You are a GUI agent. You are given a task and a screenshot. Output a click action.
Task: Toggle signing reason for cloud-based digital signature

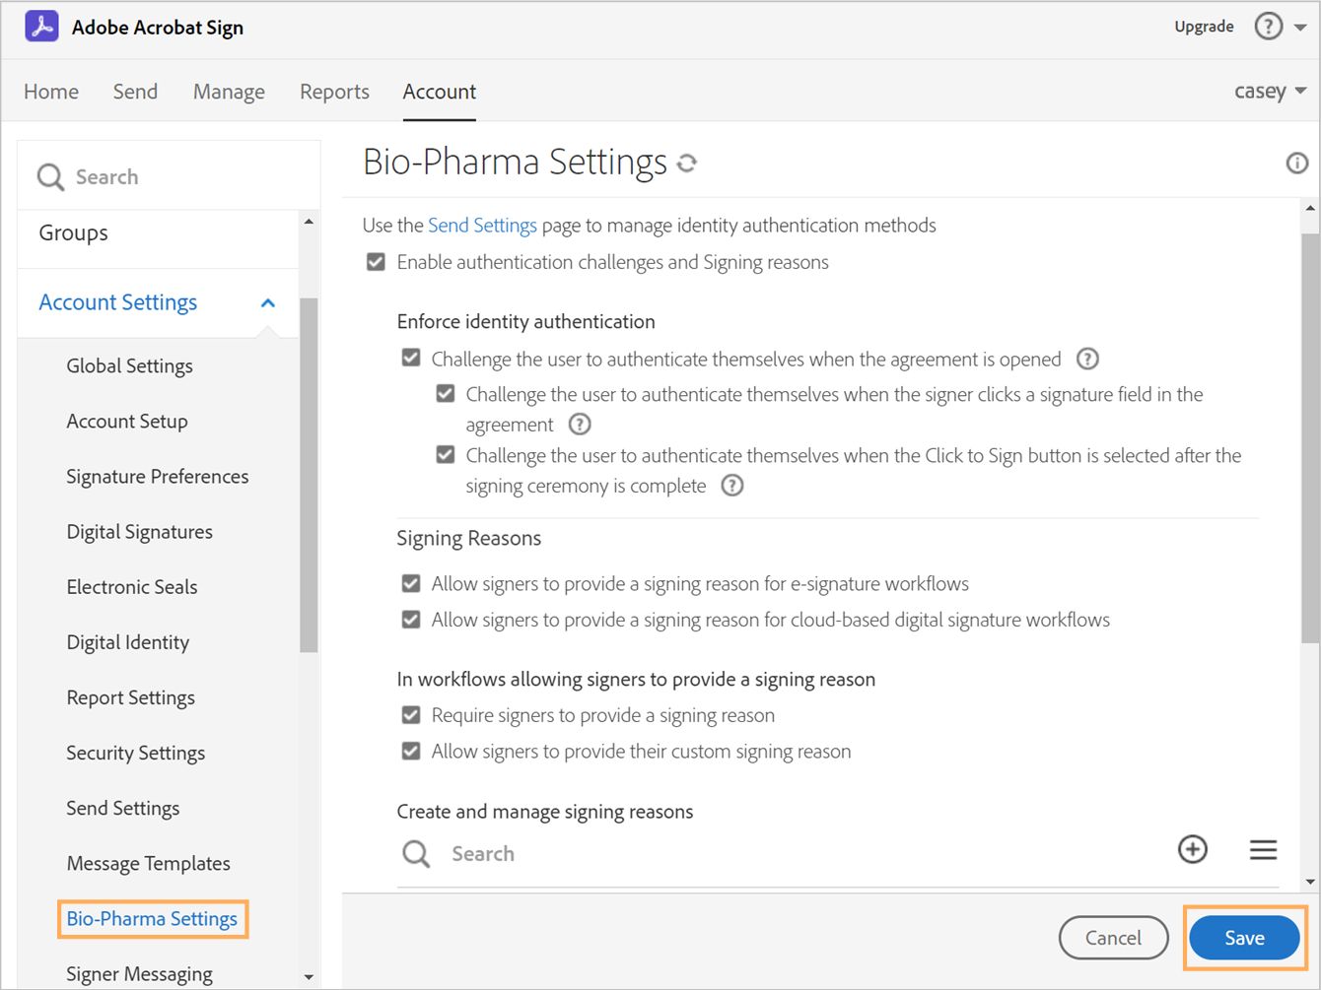click(x=411, y=620)
